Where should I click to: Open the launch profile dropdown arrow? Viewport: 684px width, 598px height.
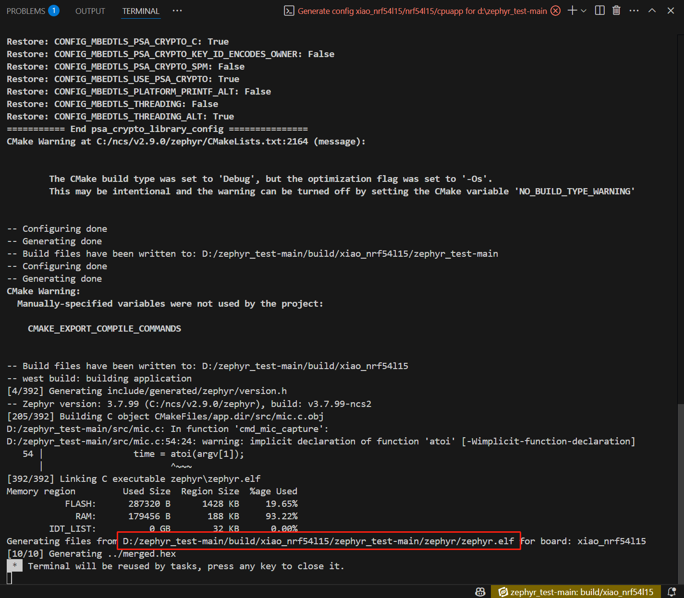(x=584, y=11)
